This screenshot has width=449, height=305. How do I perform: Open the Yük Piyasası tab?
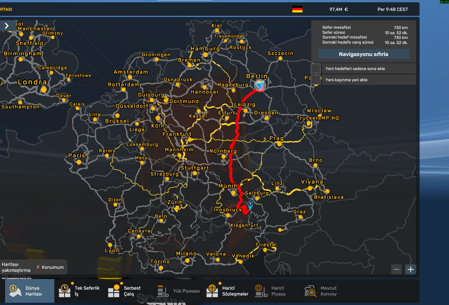pos(179,291)
